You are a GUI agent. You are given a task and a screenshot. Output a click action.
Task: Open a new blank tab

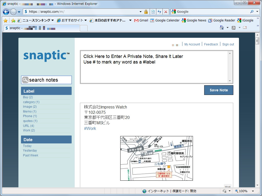click(84, 28)
